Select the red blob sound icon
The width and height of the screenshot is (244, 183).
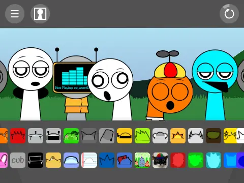point(178,160)
